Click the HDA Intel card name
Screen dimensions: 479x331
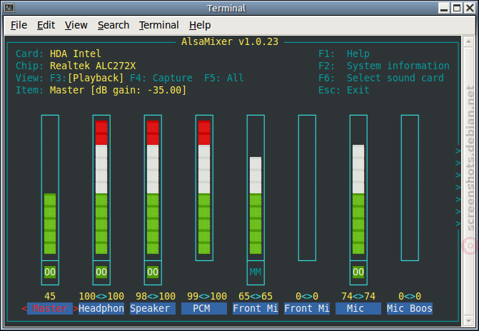point(76,54)
